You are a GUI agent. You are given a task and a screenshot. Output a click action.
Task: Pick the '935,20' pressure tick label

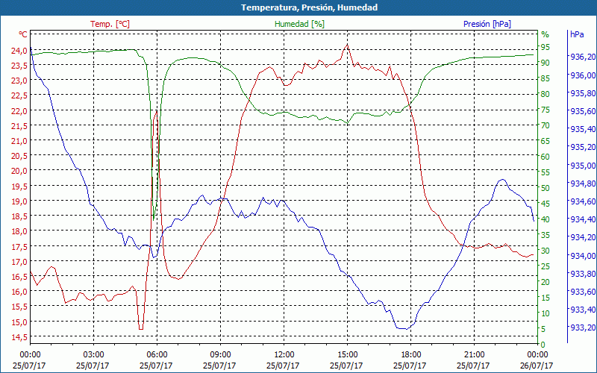click(583, 147)
